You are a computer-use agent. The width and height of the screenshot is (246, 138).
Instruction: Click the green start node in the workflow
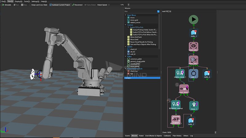pos(193,19)
